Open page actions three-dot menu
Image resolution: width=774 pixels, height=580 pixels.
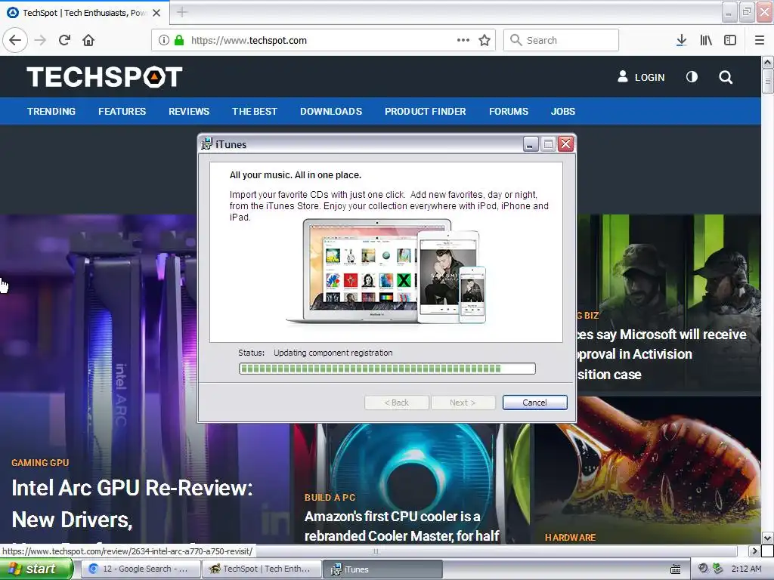pos(463,40)
